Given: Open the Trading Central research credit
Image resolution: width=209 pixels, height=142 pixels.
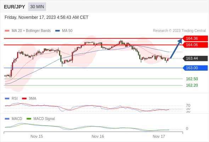Looking at the screenshot, I should click(x=179, y=31).
